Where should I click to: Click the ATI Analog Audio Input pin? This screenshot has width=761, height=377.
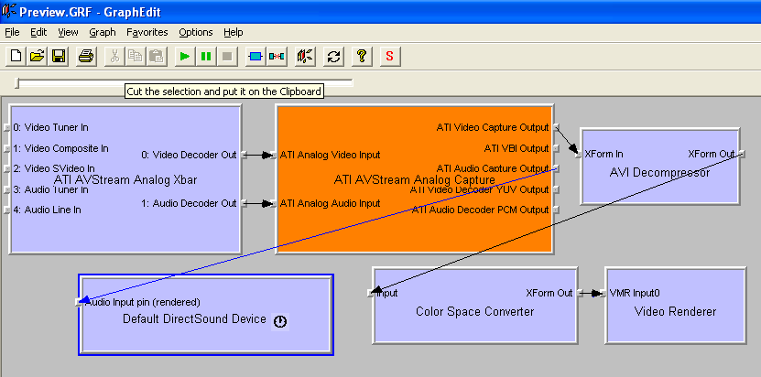pos(273,203)
